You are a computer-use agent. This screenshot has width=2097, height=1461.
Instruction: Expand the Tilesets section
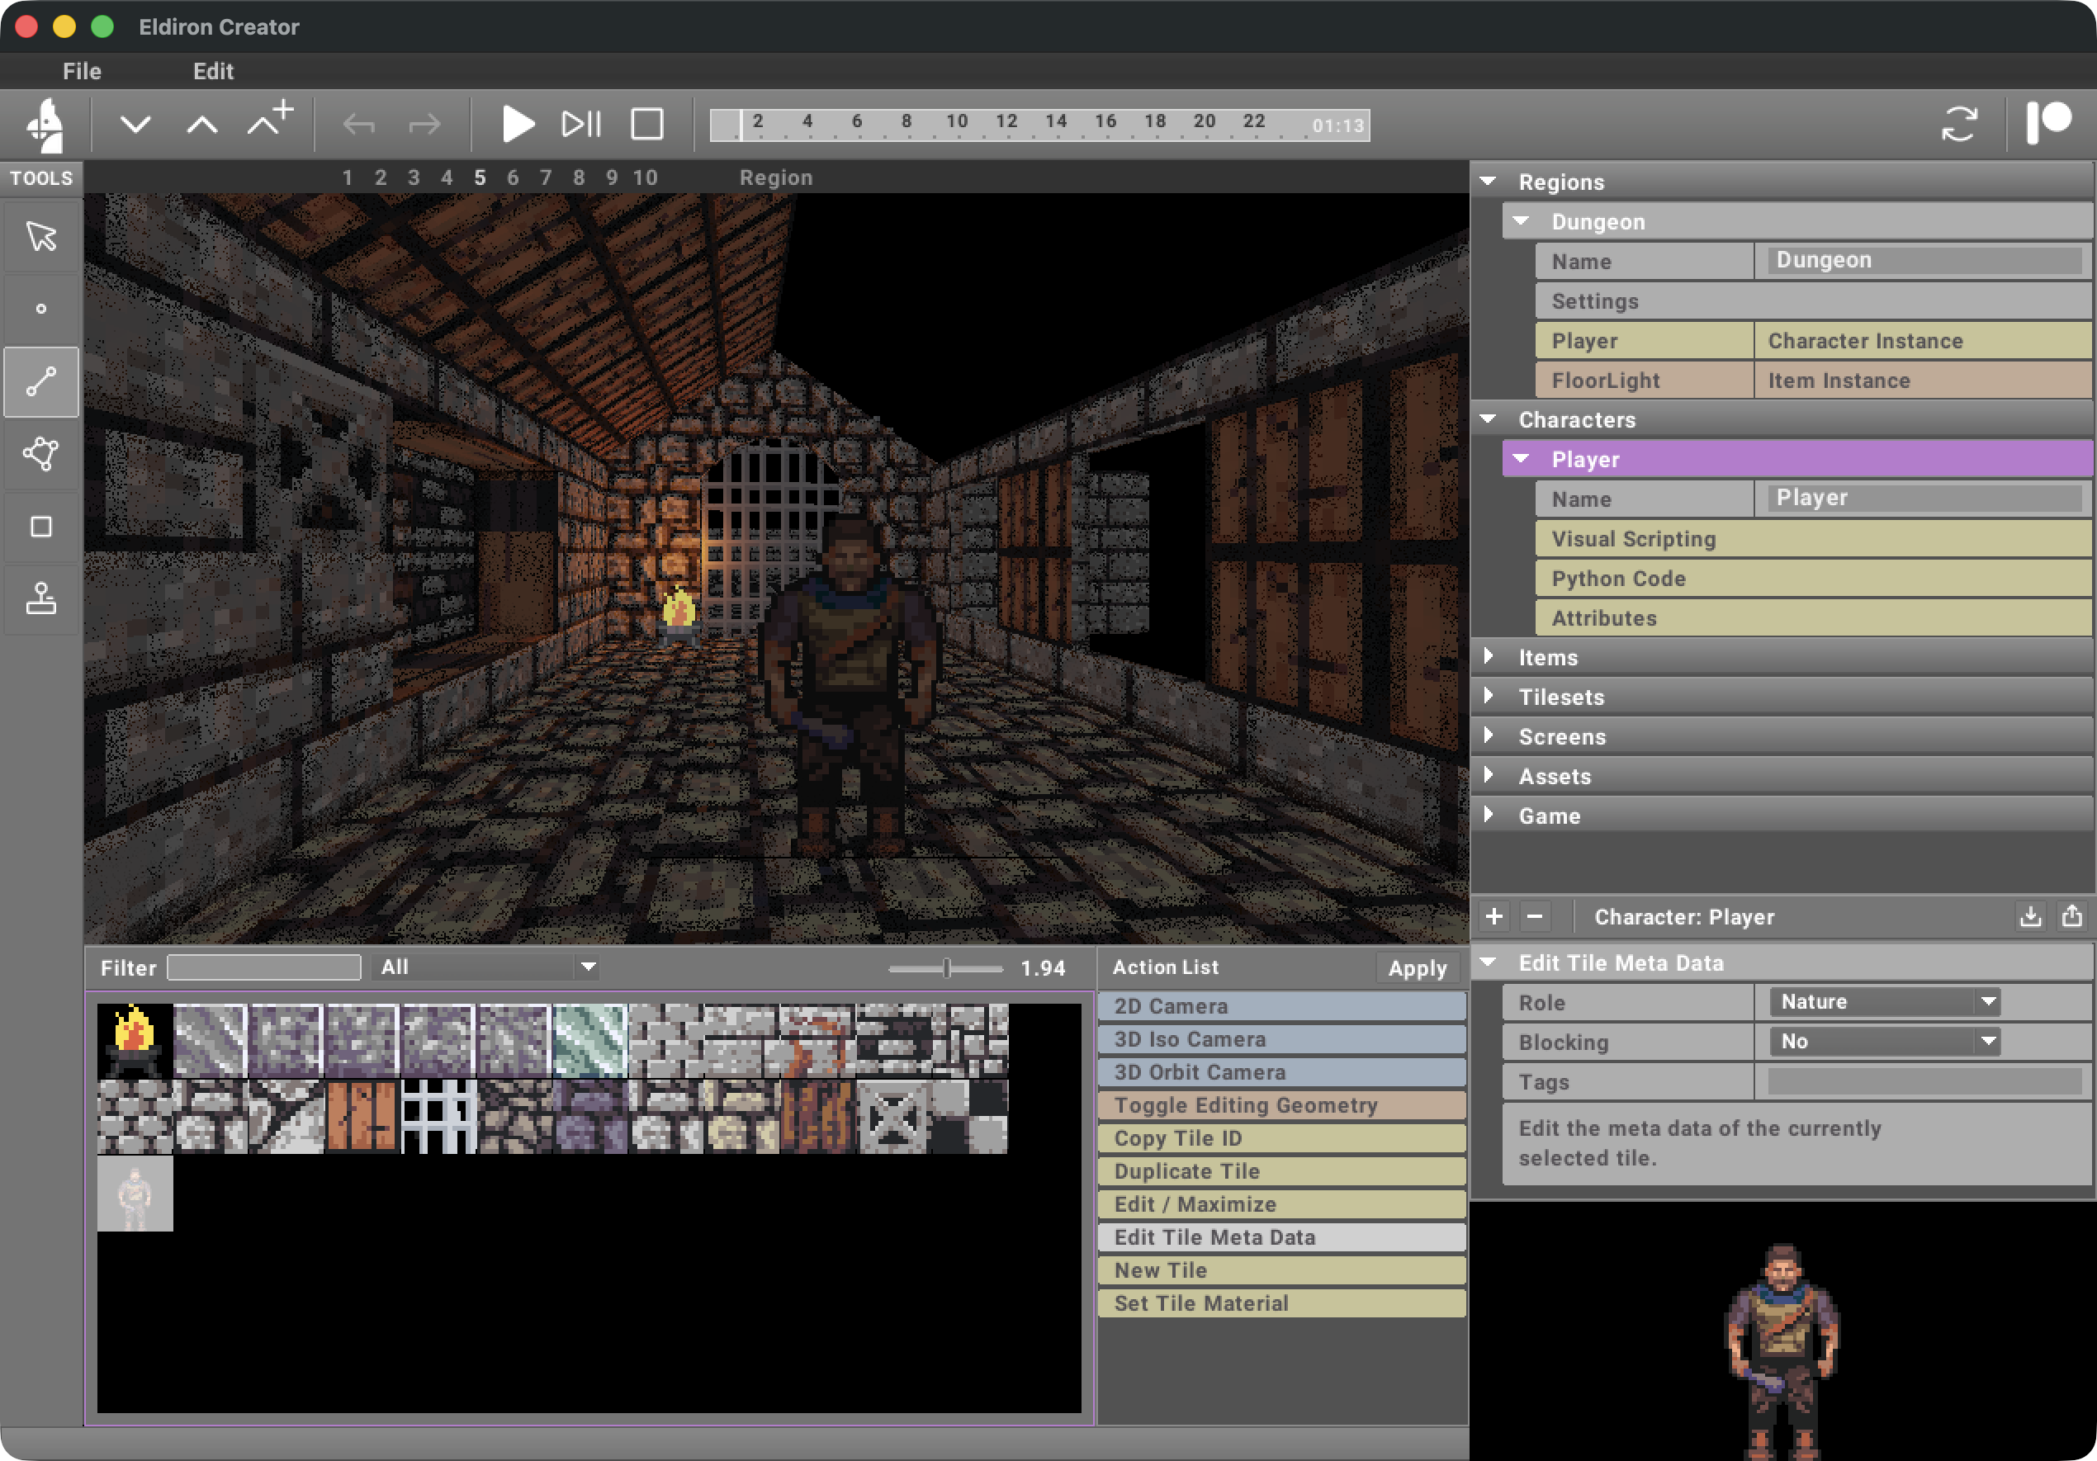[x=1490, y=697]
